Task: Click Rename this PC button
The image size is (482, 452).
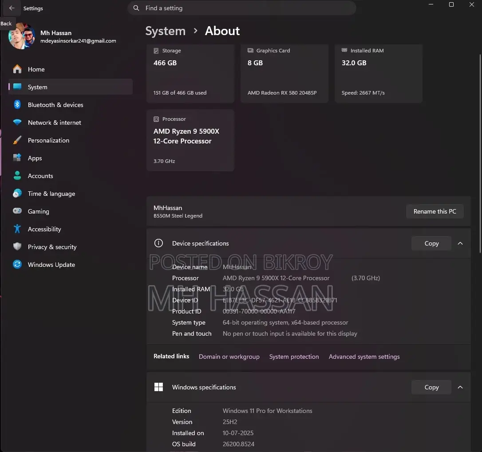Action: click(x=435, y=211)
